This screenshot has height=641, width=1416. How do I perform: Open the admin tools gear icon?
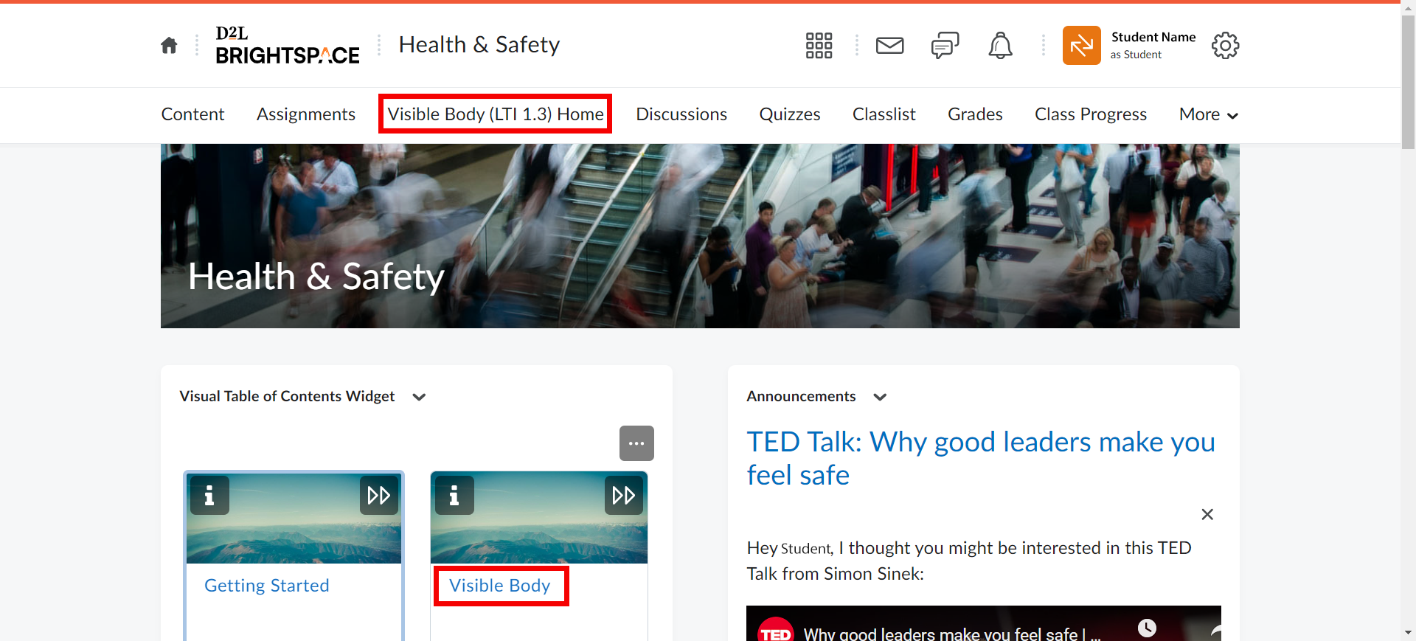click(x=1225, y=46)
